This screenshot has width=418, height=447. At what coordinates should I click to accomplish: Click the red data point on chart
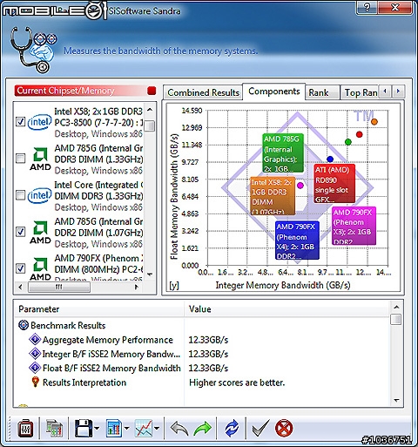(x=360, y=134)
